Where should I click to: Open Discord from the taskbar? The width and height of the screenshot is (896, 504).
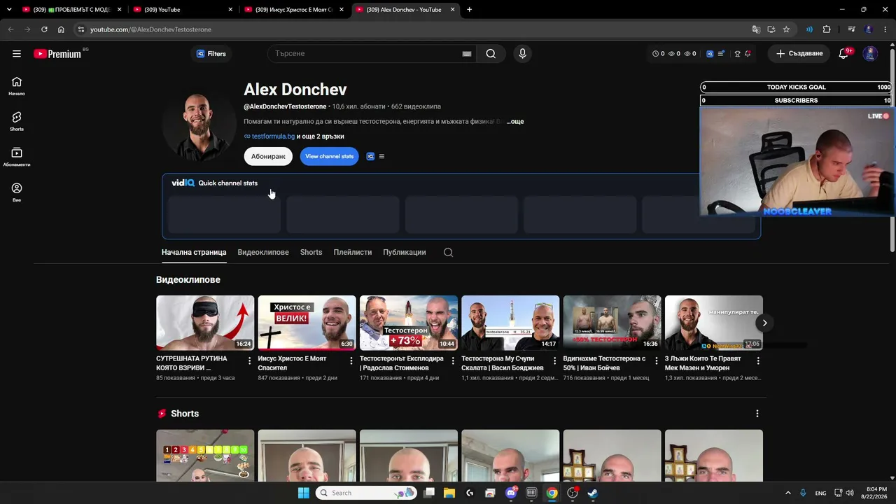[x=511, y=493]
